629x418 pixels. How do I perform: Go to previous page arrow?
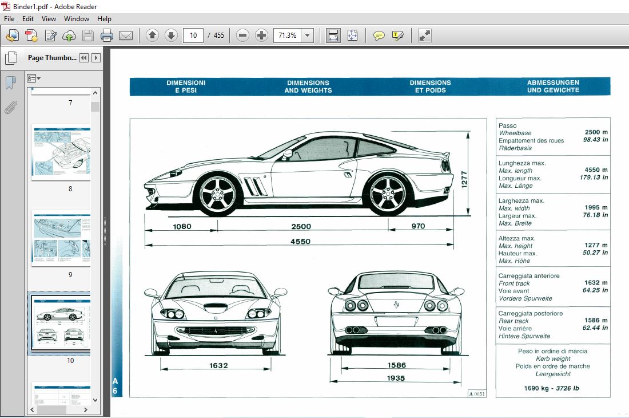152,36
